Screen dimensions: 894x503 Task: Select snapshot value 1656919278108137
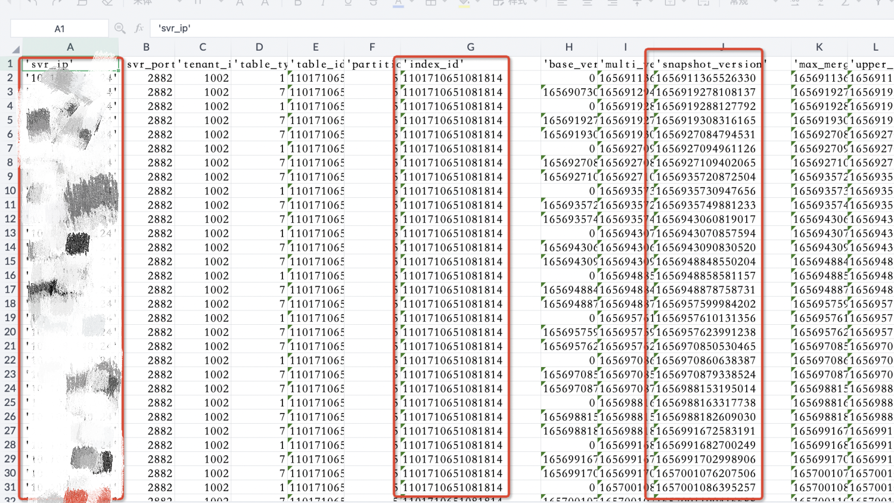click(x=722, y=92)
